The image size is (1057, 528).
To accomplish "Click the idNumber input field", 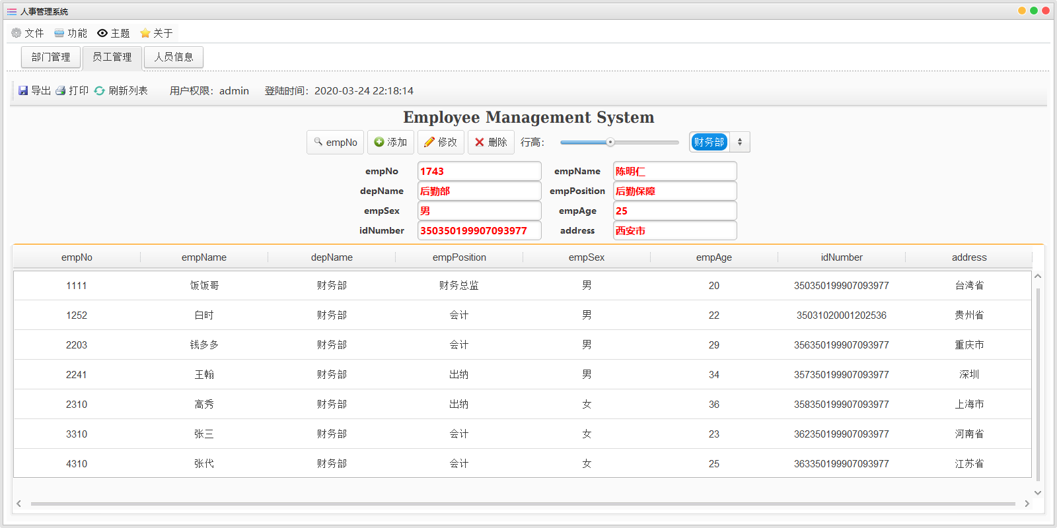I will click(x=480, y=230).
